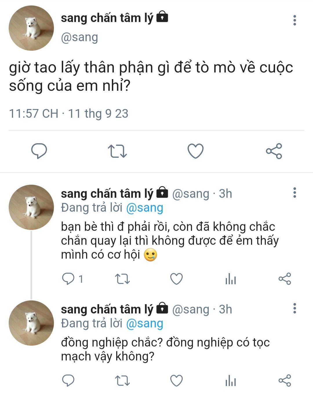This screenshot has width=313, height=394.
Task: View analytics of first reply
Action: pos(231,279)
